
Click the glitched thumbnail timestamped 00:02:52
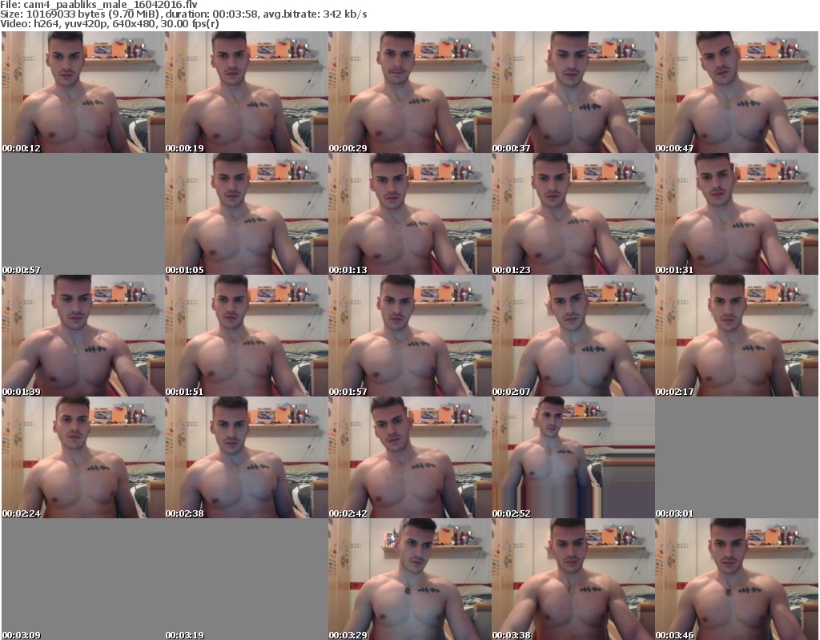click(x=573, y=457)
